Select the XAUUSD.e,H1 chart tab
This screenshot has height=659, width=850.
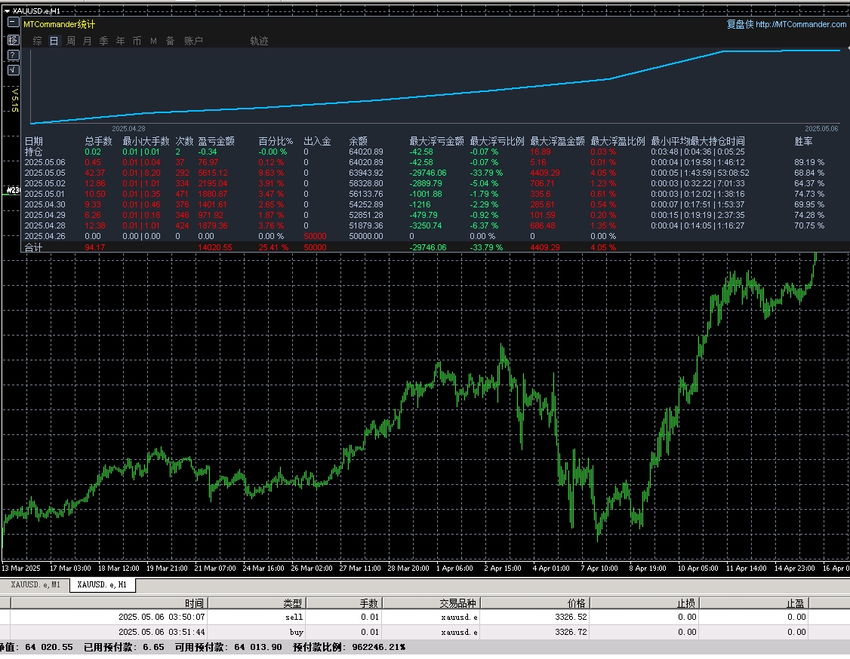pyautogui.click(x=102, y=585)
